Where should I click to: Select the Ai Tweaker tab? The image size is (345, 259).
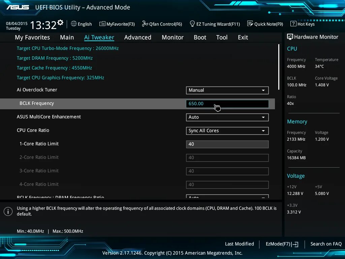pyautogui.click(x=99, y=37)
